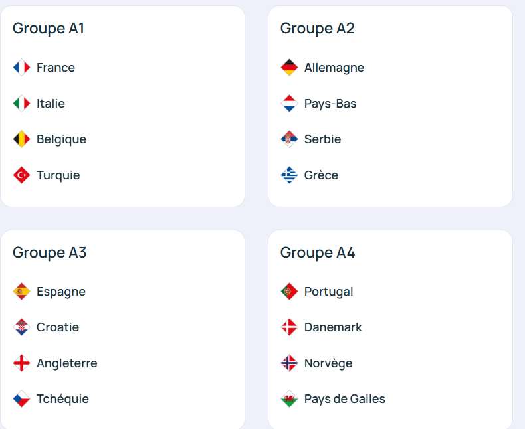Select the Pays-Bas flag icon
The width and height of the screenshot is (525, 429).
289,104
